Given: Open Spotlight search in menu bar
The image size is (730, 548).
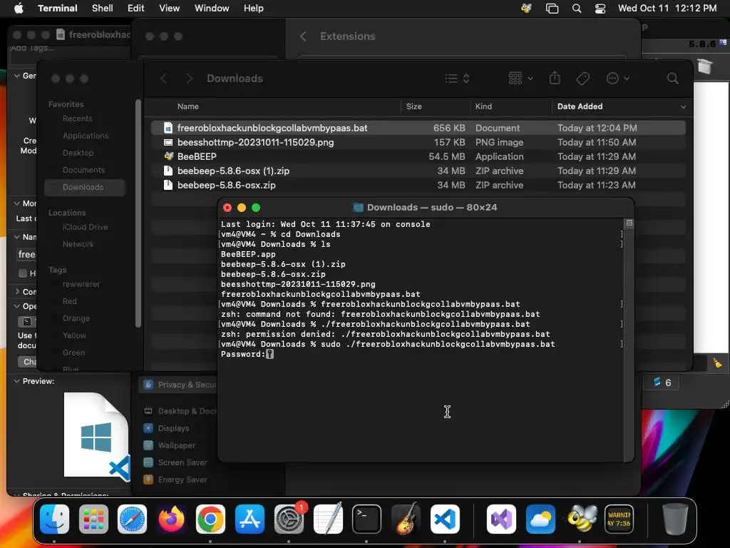Looking at the screenshot, I should click(576, 9).
